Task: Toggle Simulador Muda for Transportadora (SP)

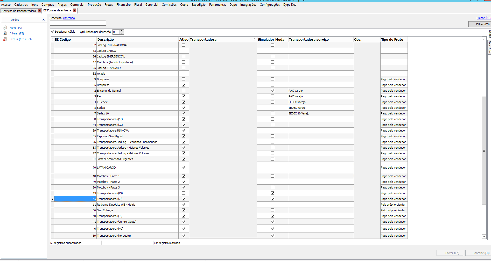Action: click(x=272, y=199)
